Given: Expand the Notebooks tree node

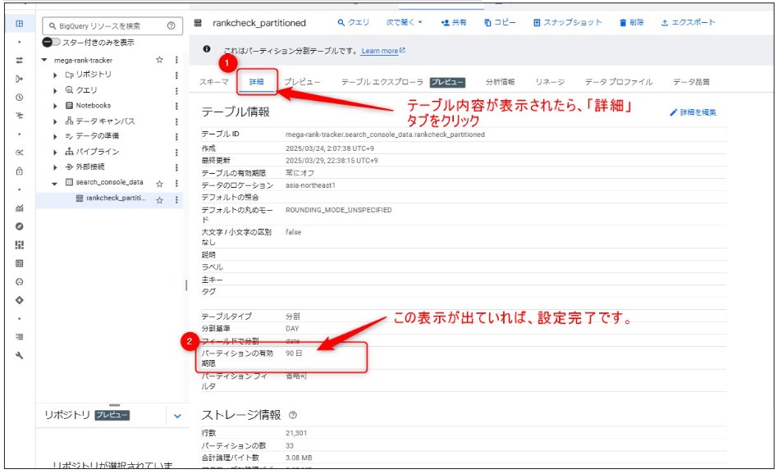Looking at the screenshot, I should pyautogui.click(x=55, y=106).
